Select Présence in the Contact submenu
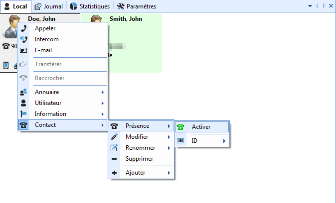Image resolution: width=336 pixels, height=203 pixels. click(x=137, y=126)
